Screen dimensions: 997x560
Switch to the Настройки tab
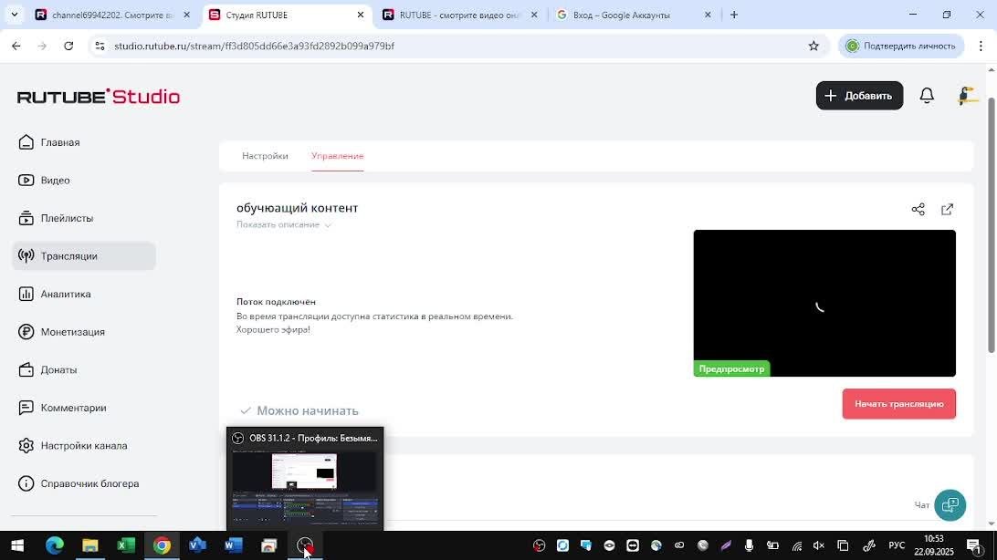[x=265, y=156]
